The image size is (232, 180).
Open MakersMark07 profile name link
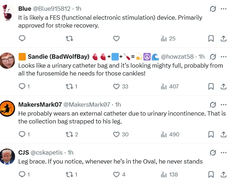pos(40,104)
